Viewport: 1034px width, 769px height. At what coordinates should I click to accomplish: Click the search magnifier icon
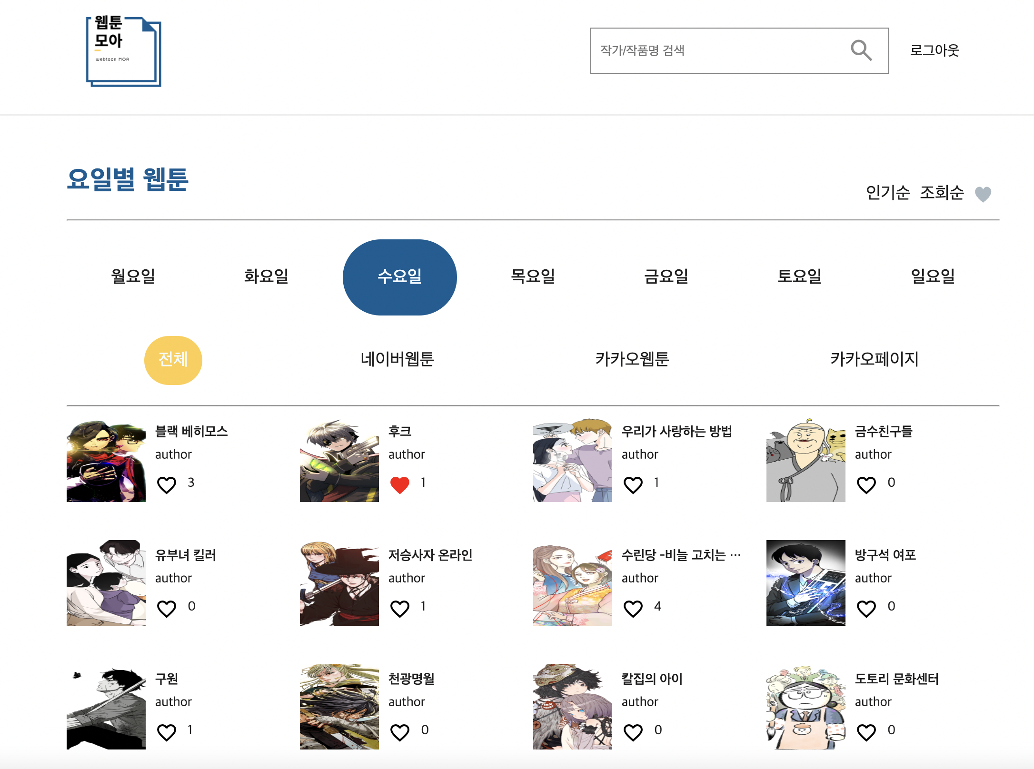click(x=861, y=50)
